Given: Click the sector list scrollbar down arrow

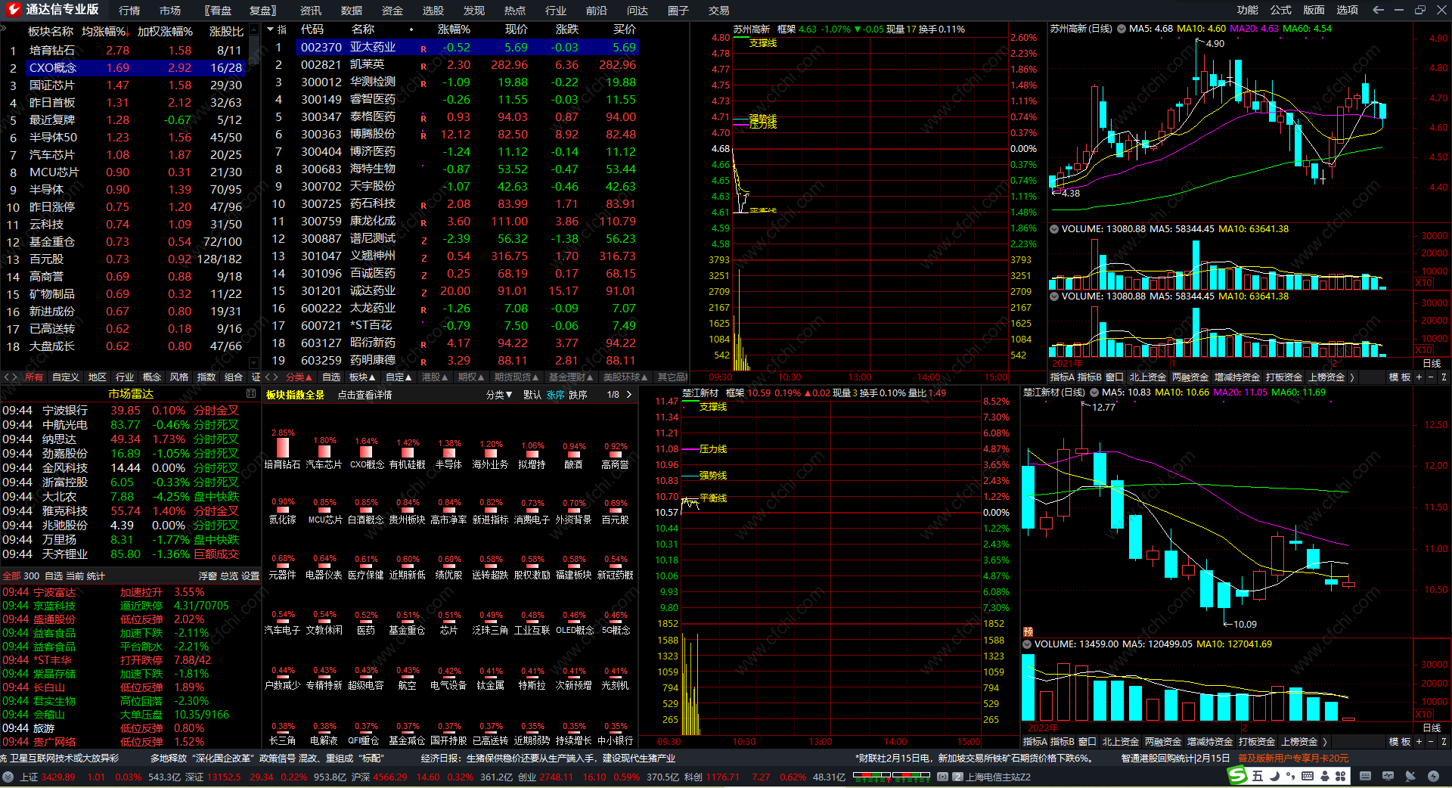Looking at the screenshot, I should [254, 362].
